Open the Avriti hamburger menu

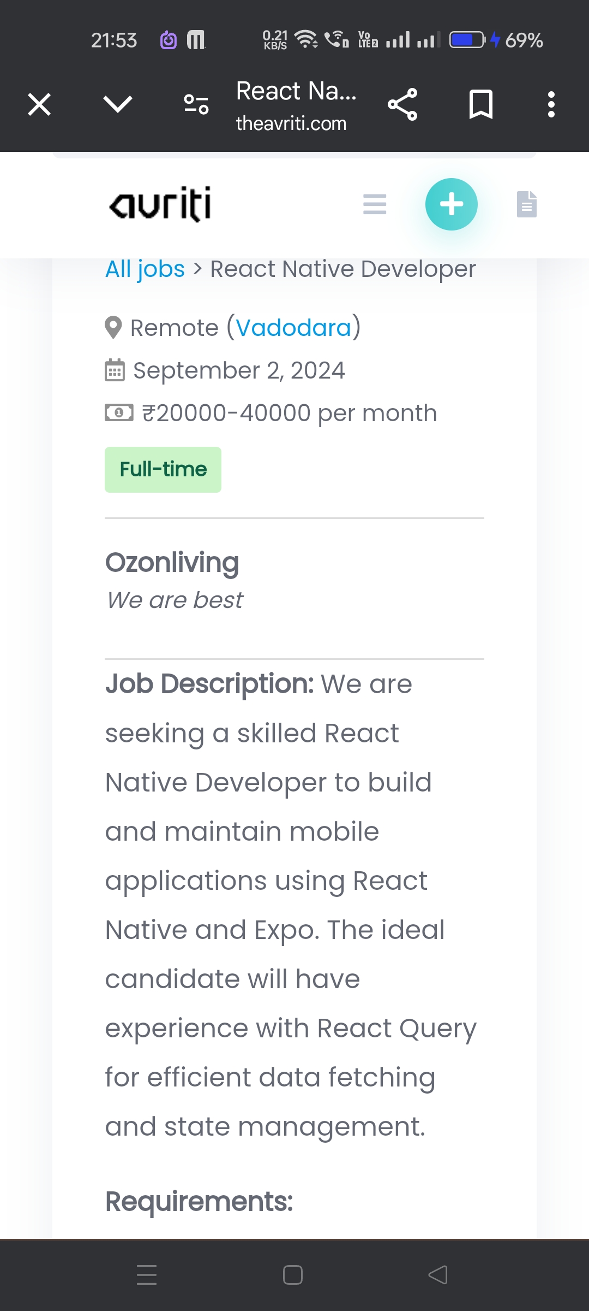[375, 204]
